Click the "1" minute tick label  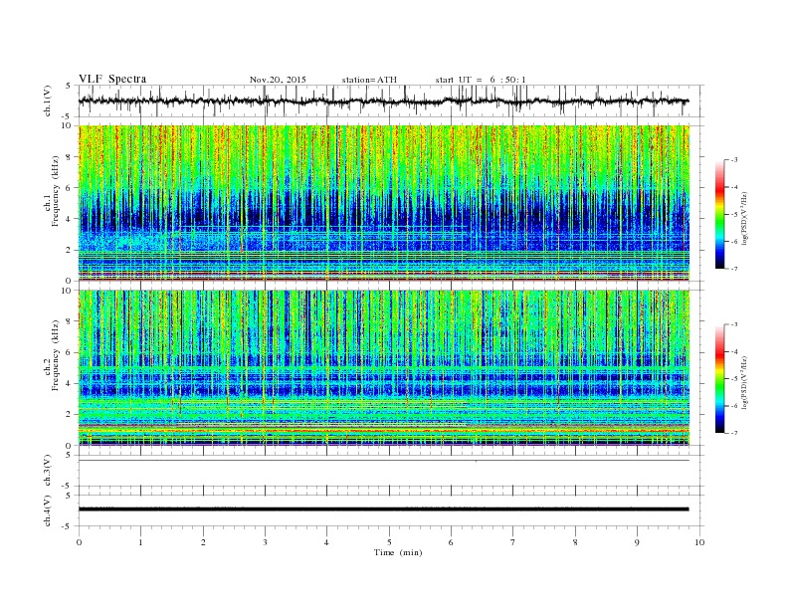pos(140,542)
